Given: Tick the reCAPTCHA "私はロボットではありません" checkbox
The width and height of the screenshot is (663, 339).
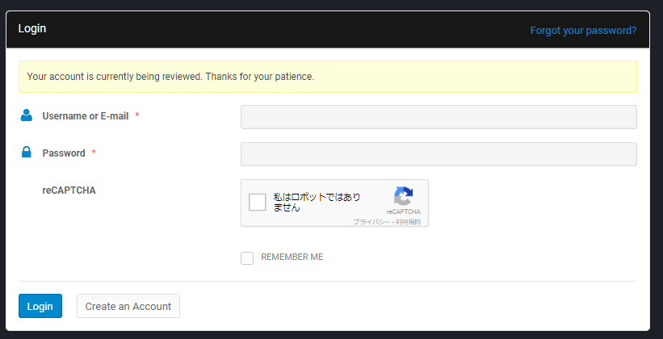Looking at the screenshot, I should click(258, 202).
